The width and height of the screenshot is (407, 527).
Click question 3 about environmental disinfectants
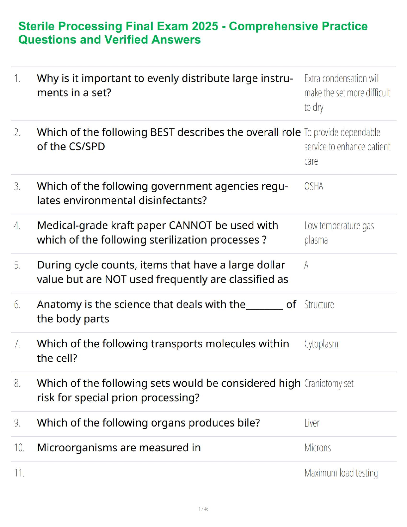[162, 193]
